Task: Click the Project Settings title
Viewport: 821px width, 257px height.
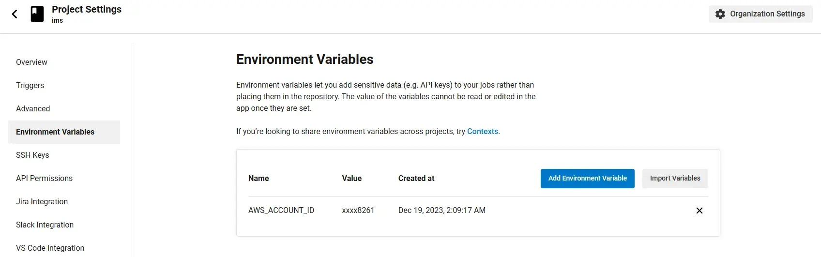Action: [87, 9]
